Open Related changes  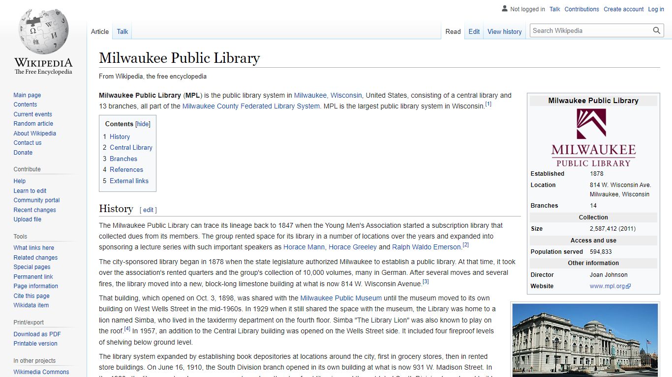(35, 258)
